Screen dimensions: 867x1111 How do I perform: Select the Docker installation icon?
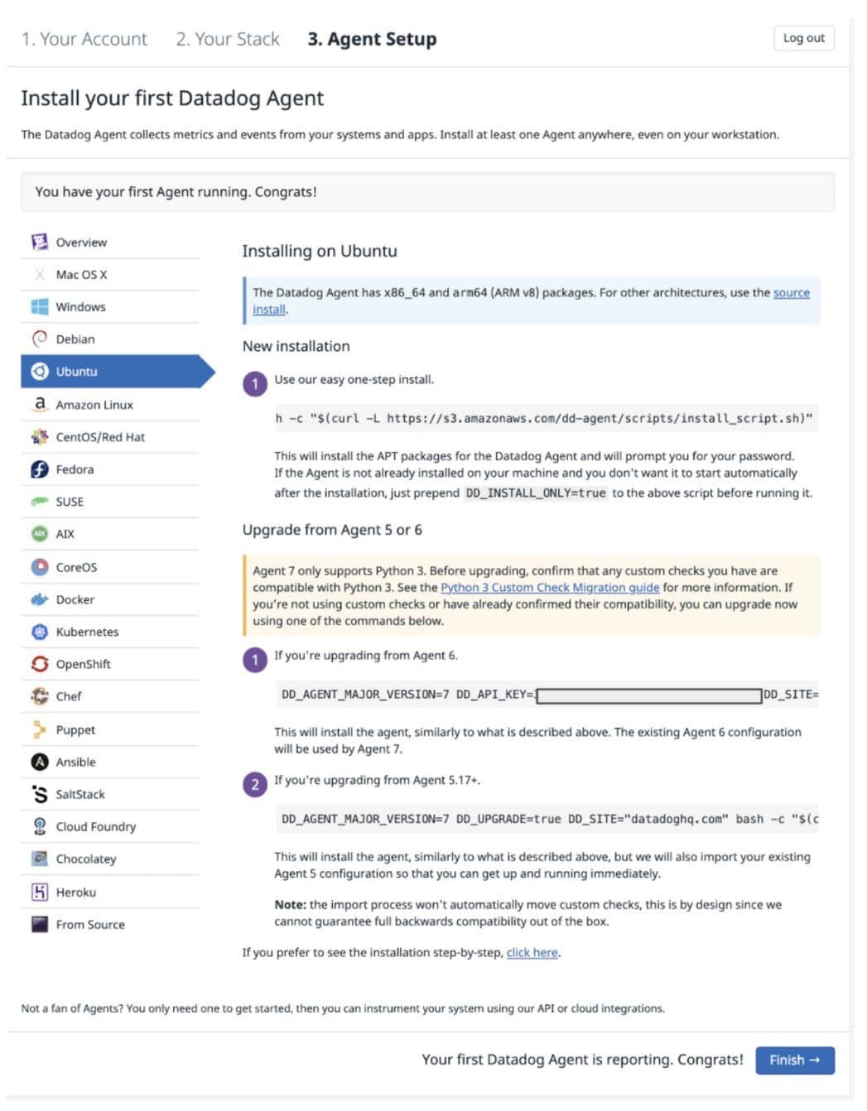coord(39,599)
